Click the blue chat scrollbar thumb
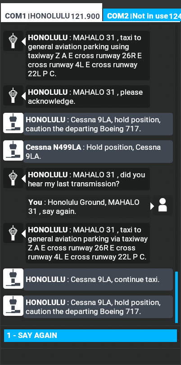Viewport: 181px width, 365px height. pyautogui.click(x=176, y=297)
